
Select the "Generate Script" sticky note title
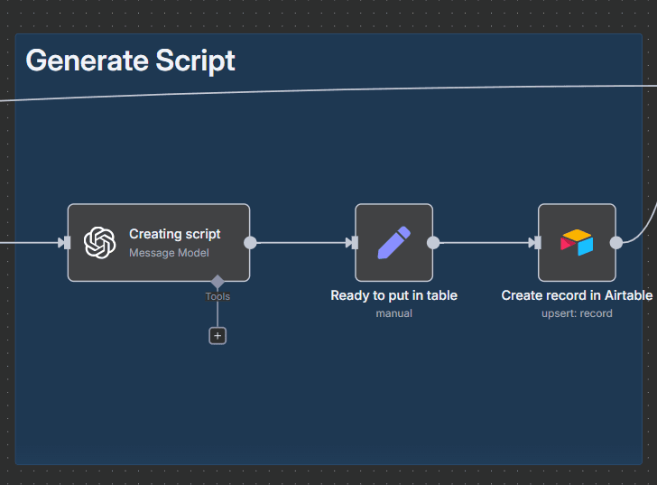coord(130,61)
